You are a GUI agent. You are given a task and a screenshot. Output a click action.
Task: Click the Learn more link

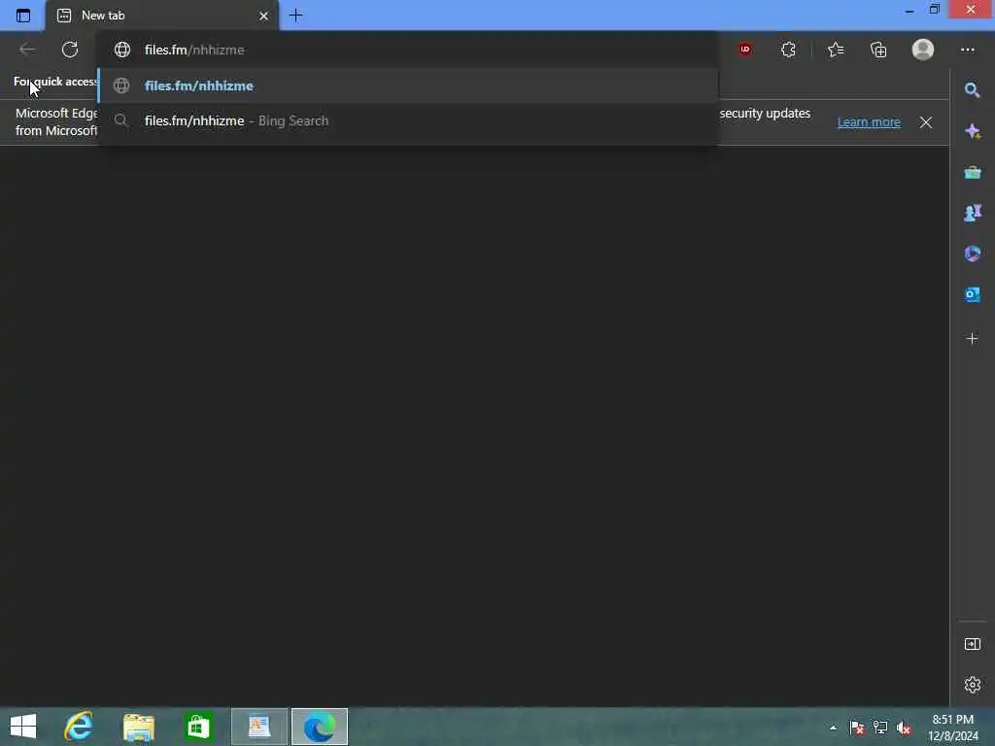point(869,121)
